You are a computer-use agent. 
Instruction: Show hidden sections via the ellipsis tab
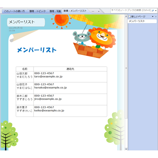(x=93, y=11)
